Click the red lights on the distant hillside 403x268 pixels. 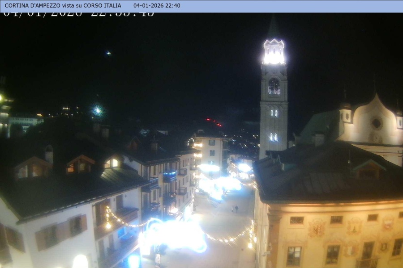[x=213, y=121]
